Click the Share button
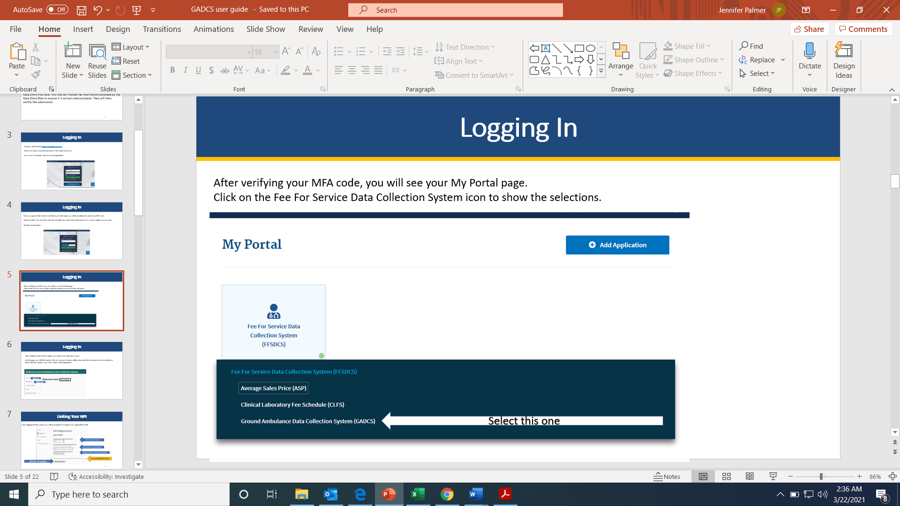Image resolution: width=900 pixels, height=506 pixels. tap(810, 29)
